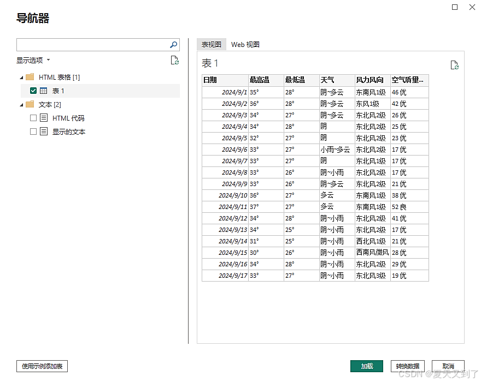Click the 天气 column header
This screenshot has height=382, width=481.
[337, 80]
